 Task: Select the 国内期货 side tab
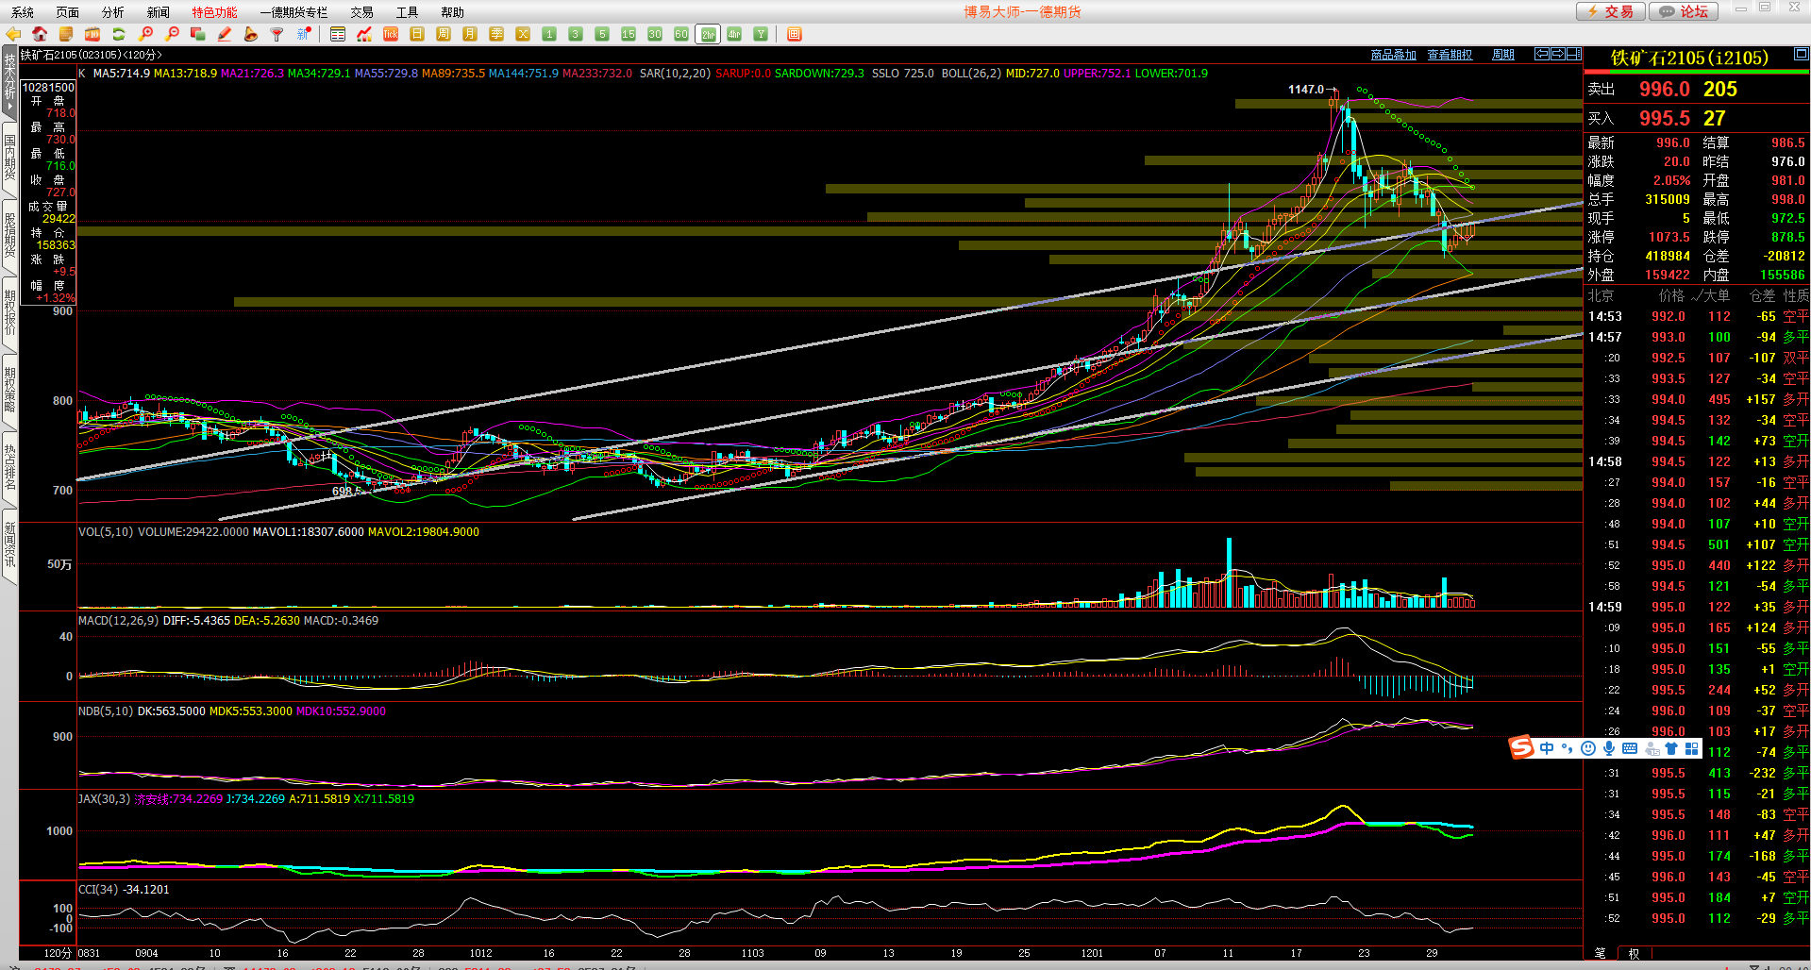(x=9, y=159)
